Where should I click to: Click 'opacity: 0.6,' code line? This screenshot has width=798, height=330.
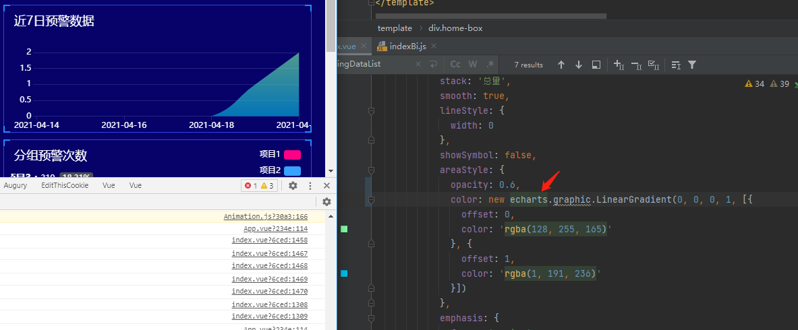point(486,185)
